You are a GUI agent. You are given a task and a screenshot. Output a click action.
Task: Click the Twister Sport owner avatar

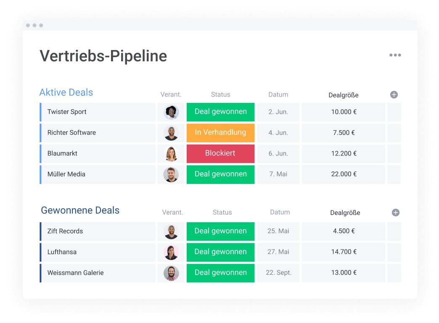171,112
